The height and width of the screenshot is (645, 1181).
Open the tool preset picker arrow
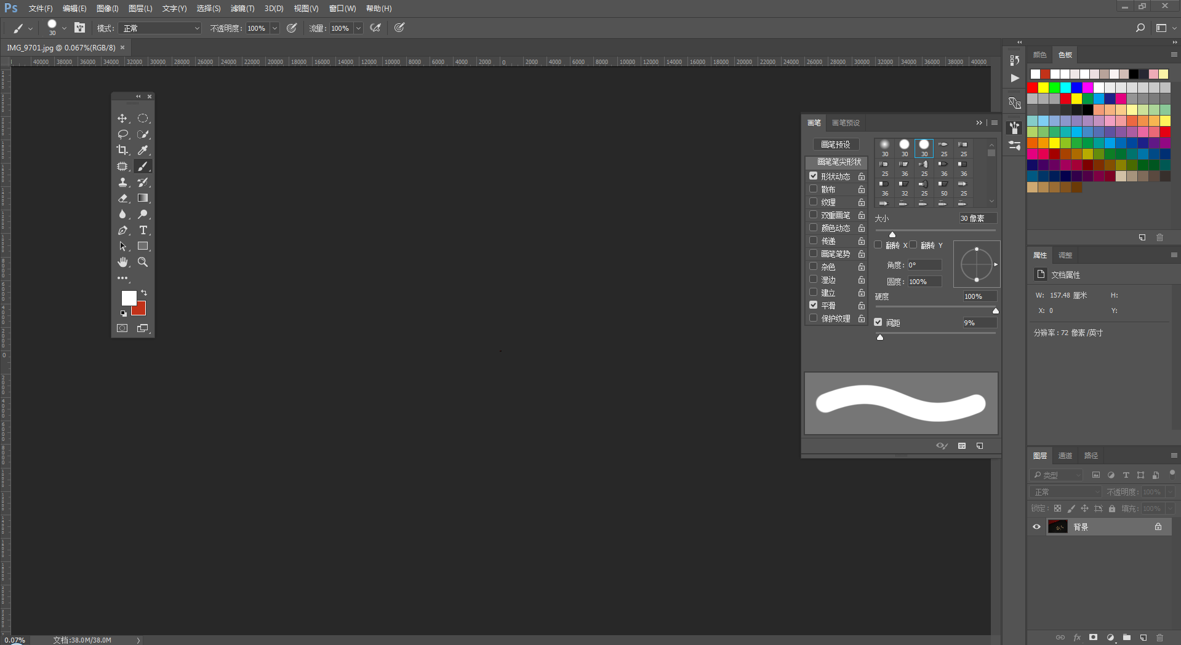[x=30, y=28]
